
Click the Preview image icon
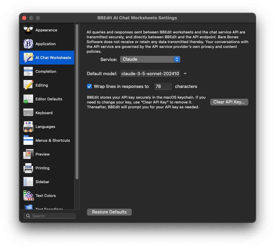28,154
